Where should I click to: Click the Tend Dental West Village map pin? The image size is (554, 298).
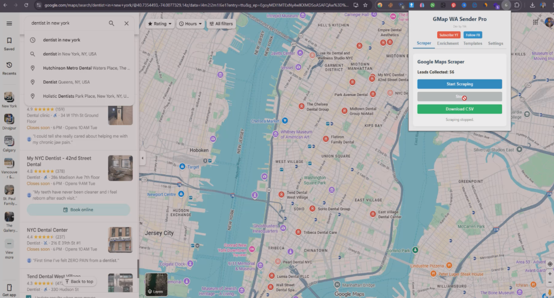pyautogui.click(x=281, y=194)
